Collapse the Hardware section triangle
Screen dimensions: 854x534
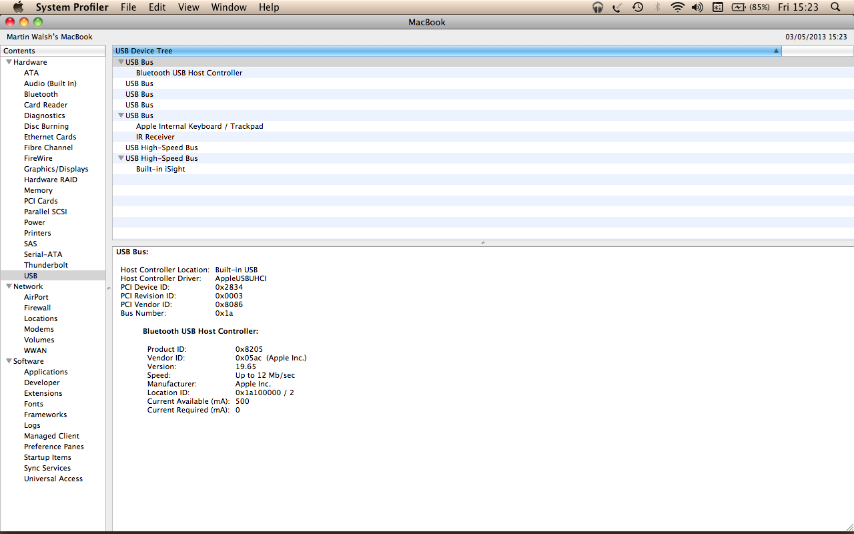pos(9,62)
